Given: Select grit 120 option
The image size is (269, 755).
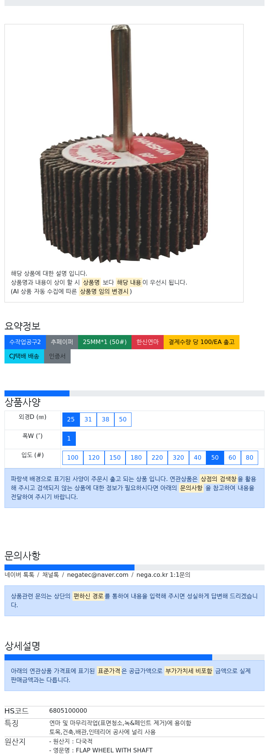Looking at the screenshot, I should click(x=94, y=457).
